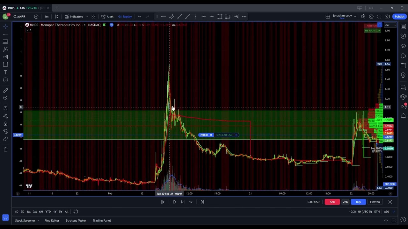
Task: Open the patterns drawing tools
Action: tap(5, 49)
